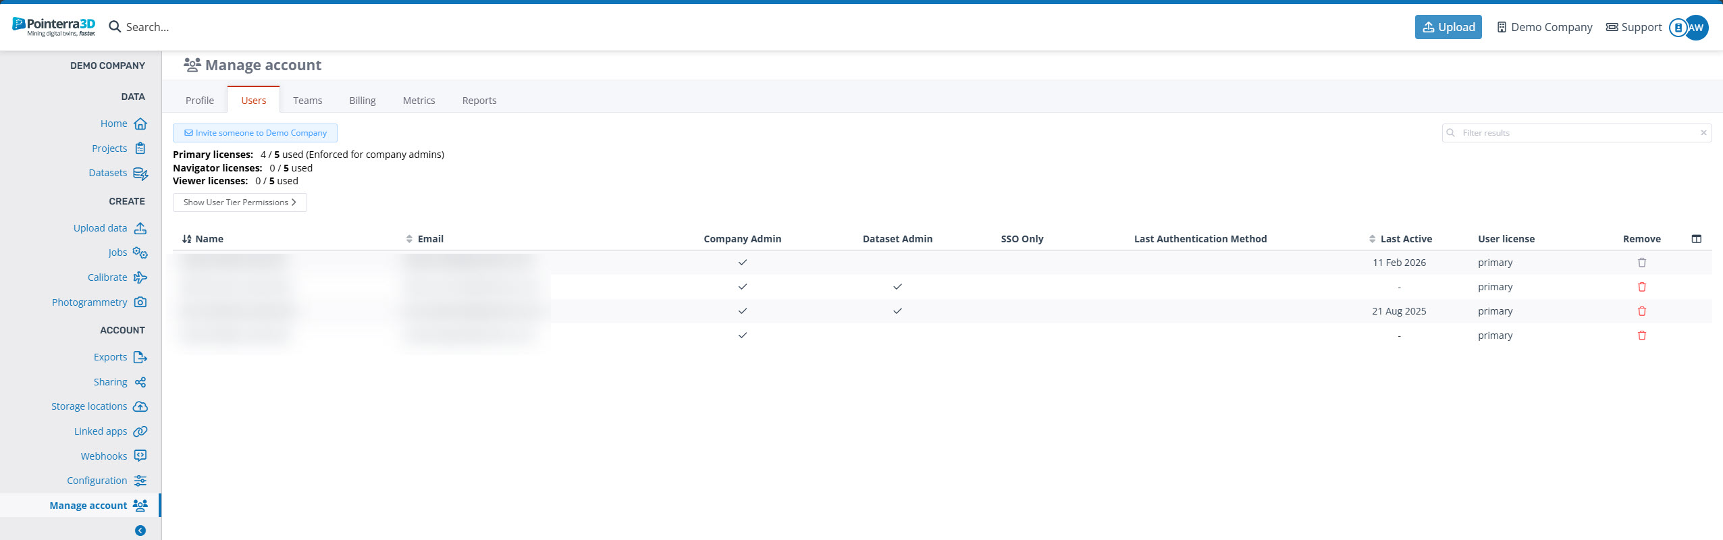The width and height of the screenshot is (1723, 540).
Task: Collapse the sidebar with the arrow button
Action: pos(140,531)
